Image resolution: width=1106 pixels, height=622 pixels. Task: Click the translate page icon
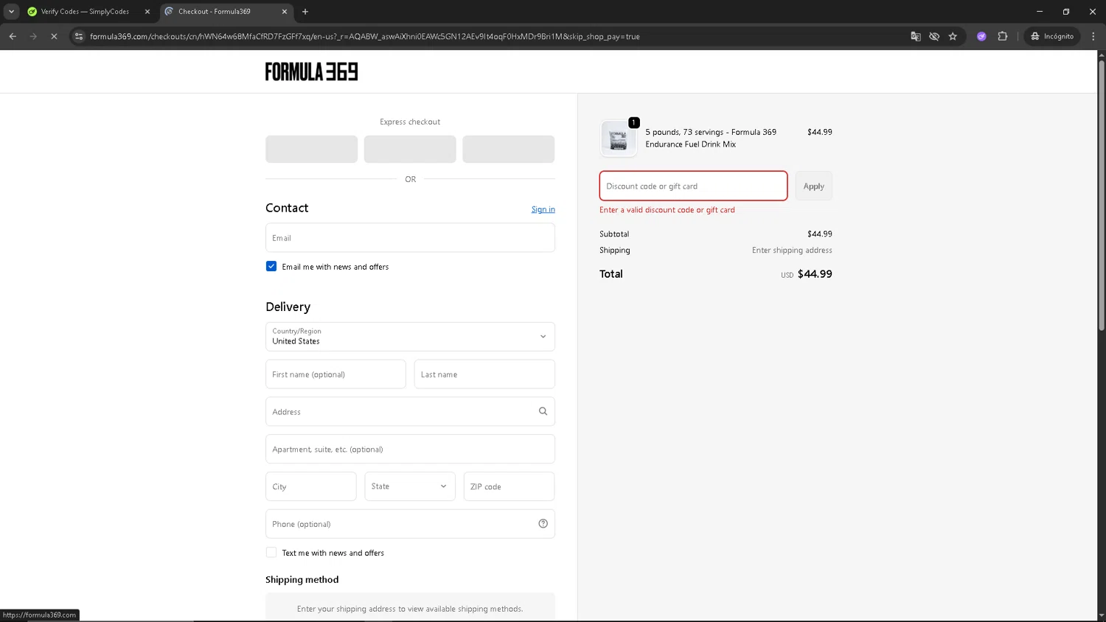tap(916, 36)
